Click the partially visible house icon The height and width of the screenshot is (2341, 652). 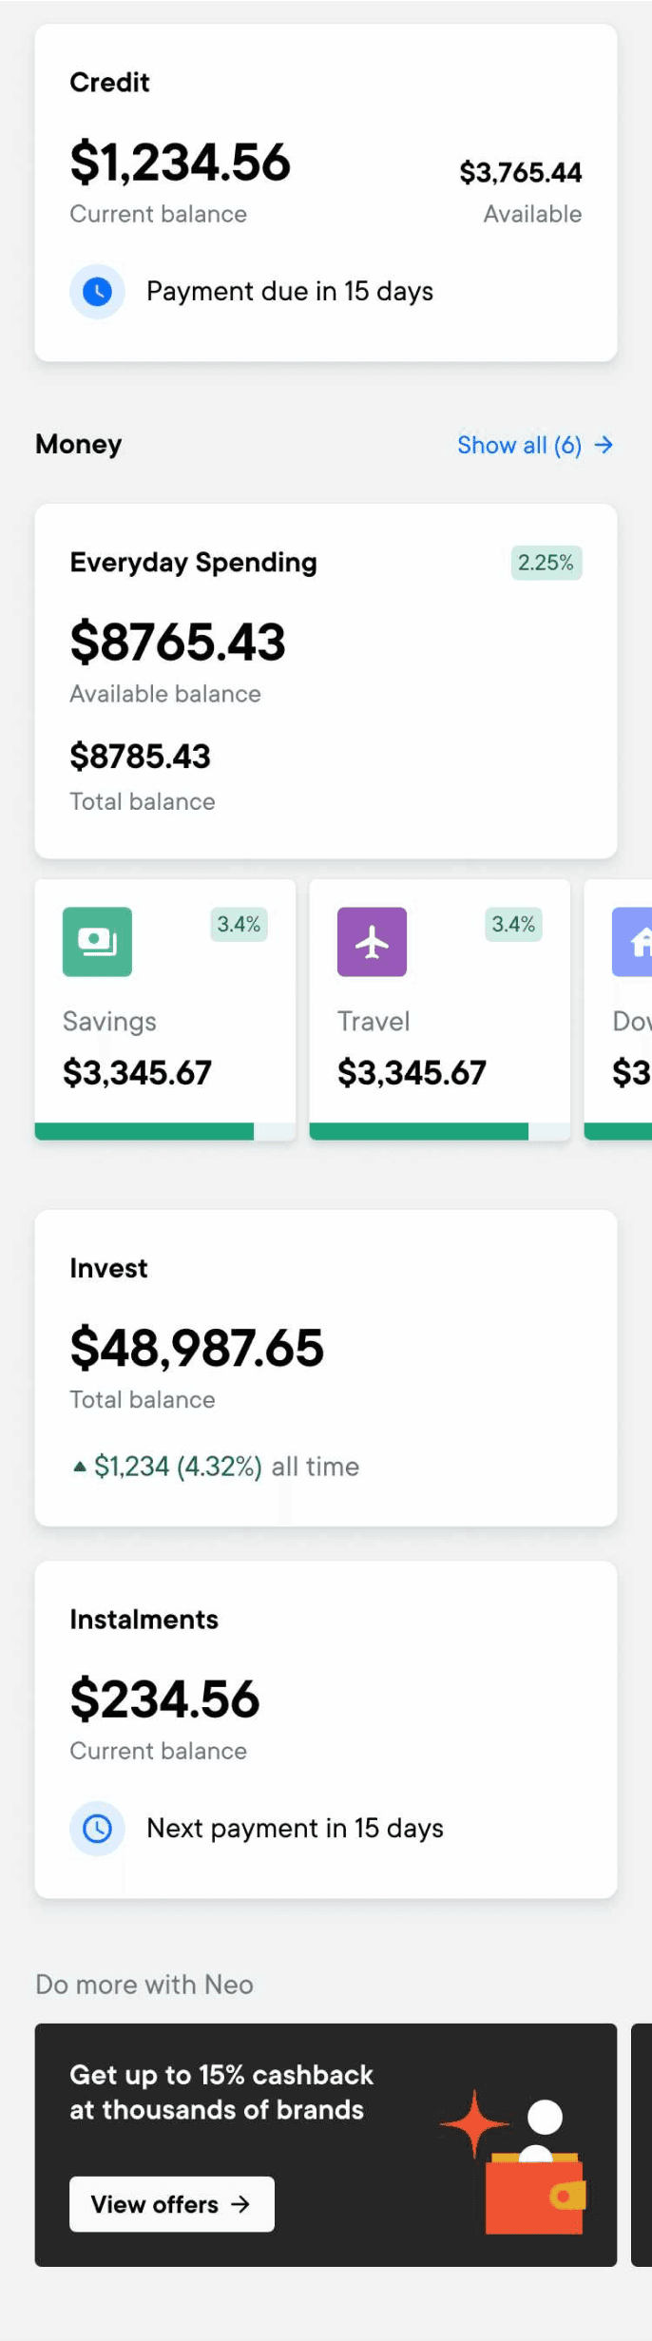coord(633,941)
